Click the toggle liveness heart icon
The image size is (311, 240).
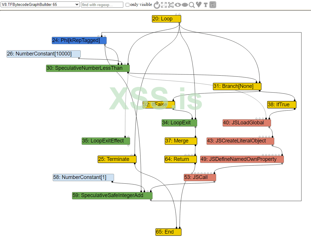[x=198, y=5]
